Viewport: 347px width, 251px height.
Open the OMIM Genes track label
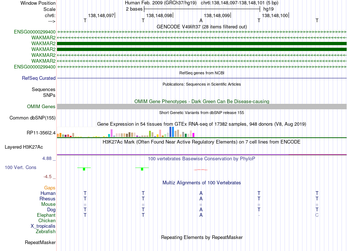[x=41, y=107]
